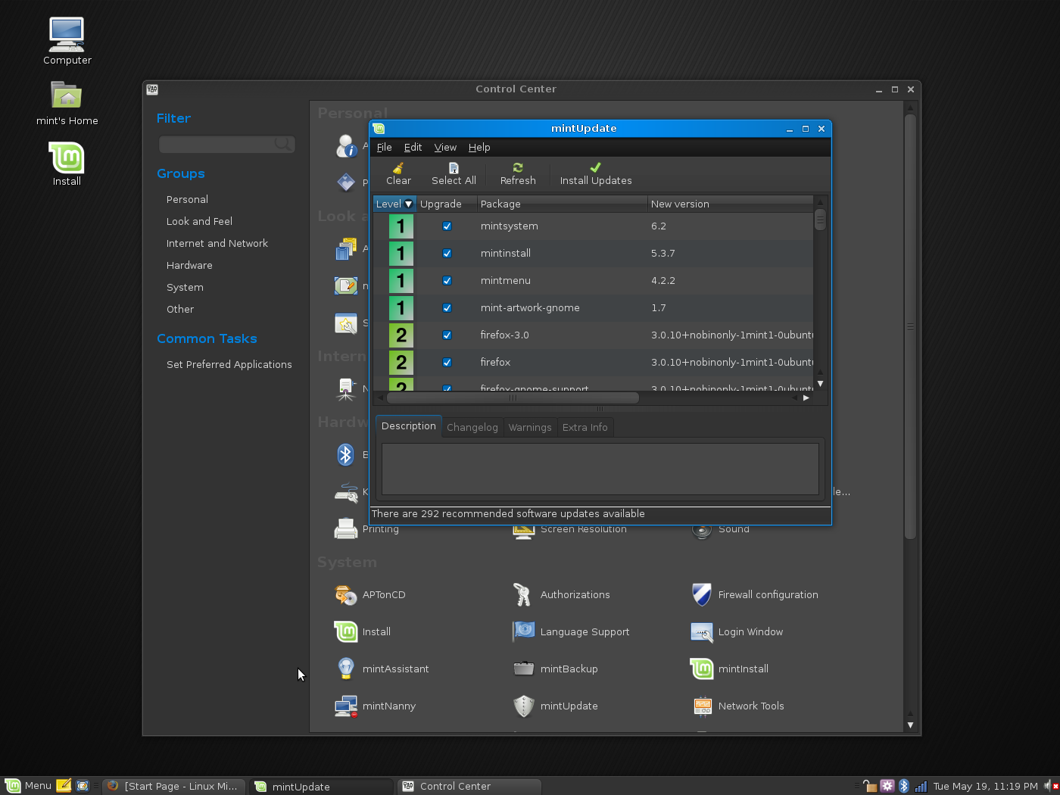Click the level 1 icon for mintsystem
Image resolution: width=1060 pixels, height=795 pixels.
(401, 226)
